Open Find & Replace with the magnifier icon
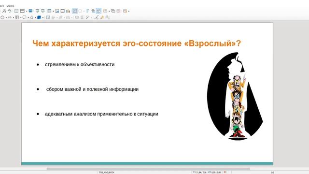The height and width of the screenshot is (174, 309). click(x=4, y=11)
